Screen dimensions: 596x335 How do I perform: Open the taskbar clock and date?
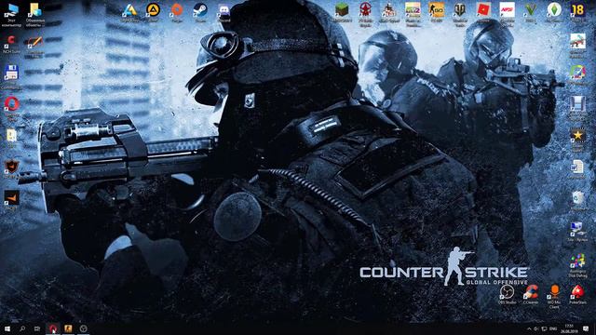tap(569, 328)
